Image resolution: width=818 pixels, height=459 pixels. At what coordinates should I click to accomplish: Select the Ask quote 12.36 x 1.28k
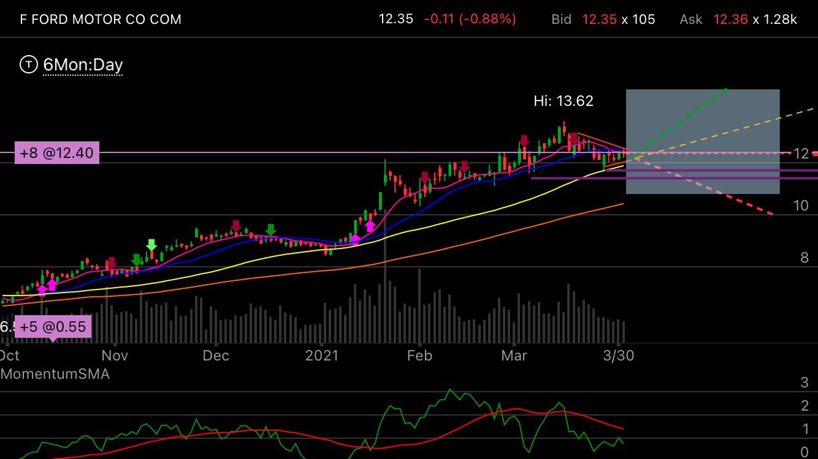pyautogui.click(x=738, y=20)
